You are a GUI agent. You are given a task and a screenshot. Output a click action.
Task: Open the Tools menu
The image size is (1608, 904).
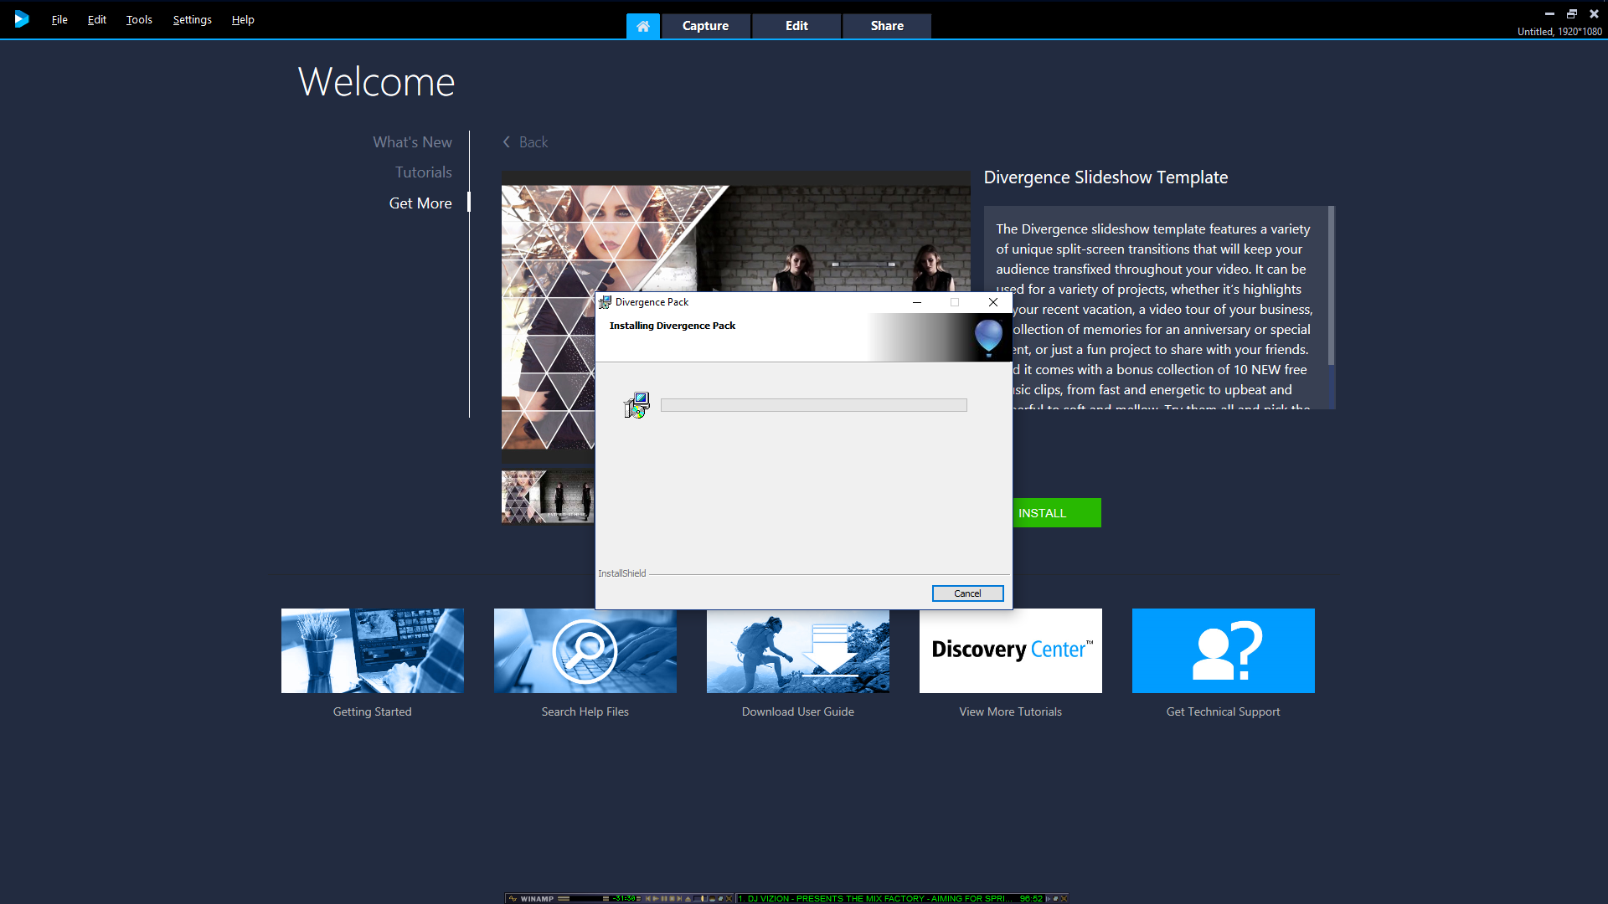tap(139, 19)
